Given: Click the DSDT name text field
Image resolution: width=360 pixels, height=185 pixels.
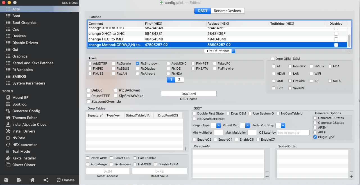Looking at the screenshot, I should point(189,94).
